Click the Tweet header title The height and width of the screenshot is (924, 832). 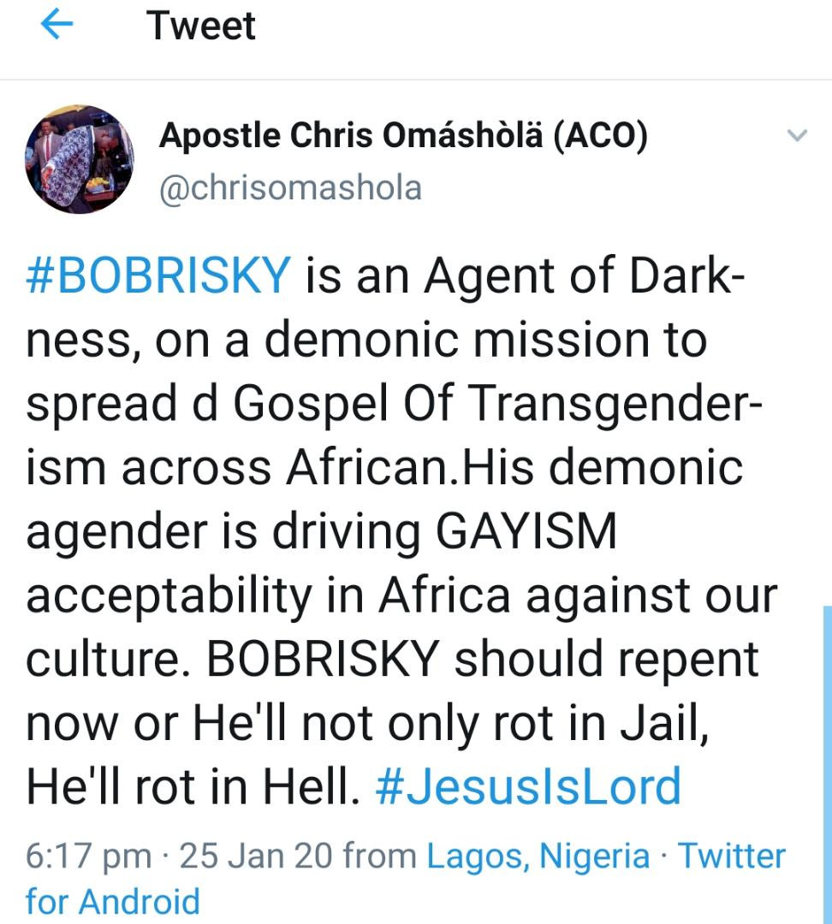coord(201,26)
